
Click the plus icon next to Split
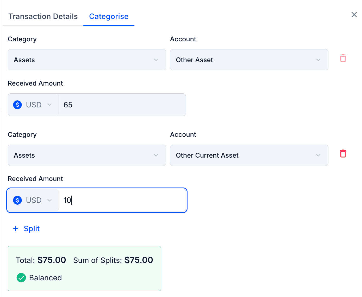coord(16,229)
